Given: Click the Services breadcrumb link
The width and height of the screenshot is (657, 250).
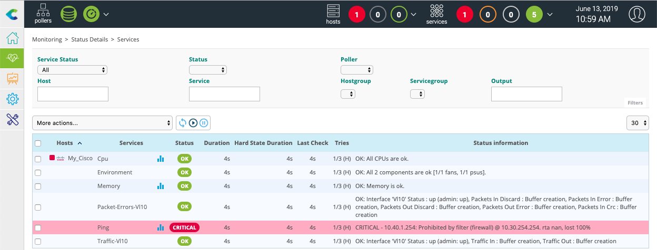Looking at the screenshot, I should (128, 39).
